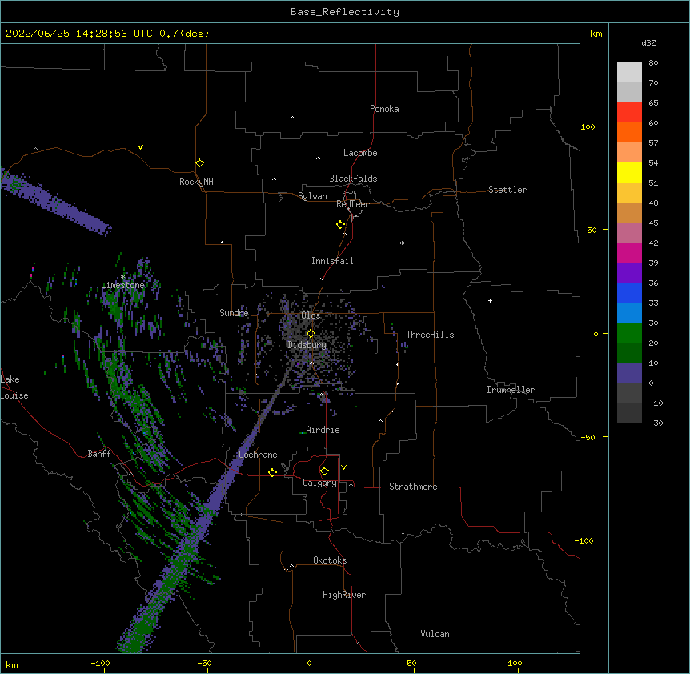
Task: Click the Sylvan label
Action: point(312,196)
